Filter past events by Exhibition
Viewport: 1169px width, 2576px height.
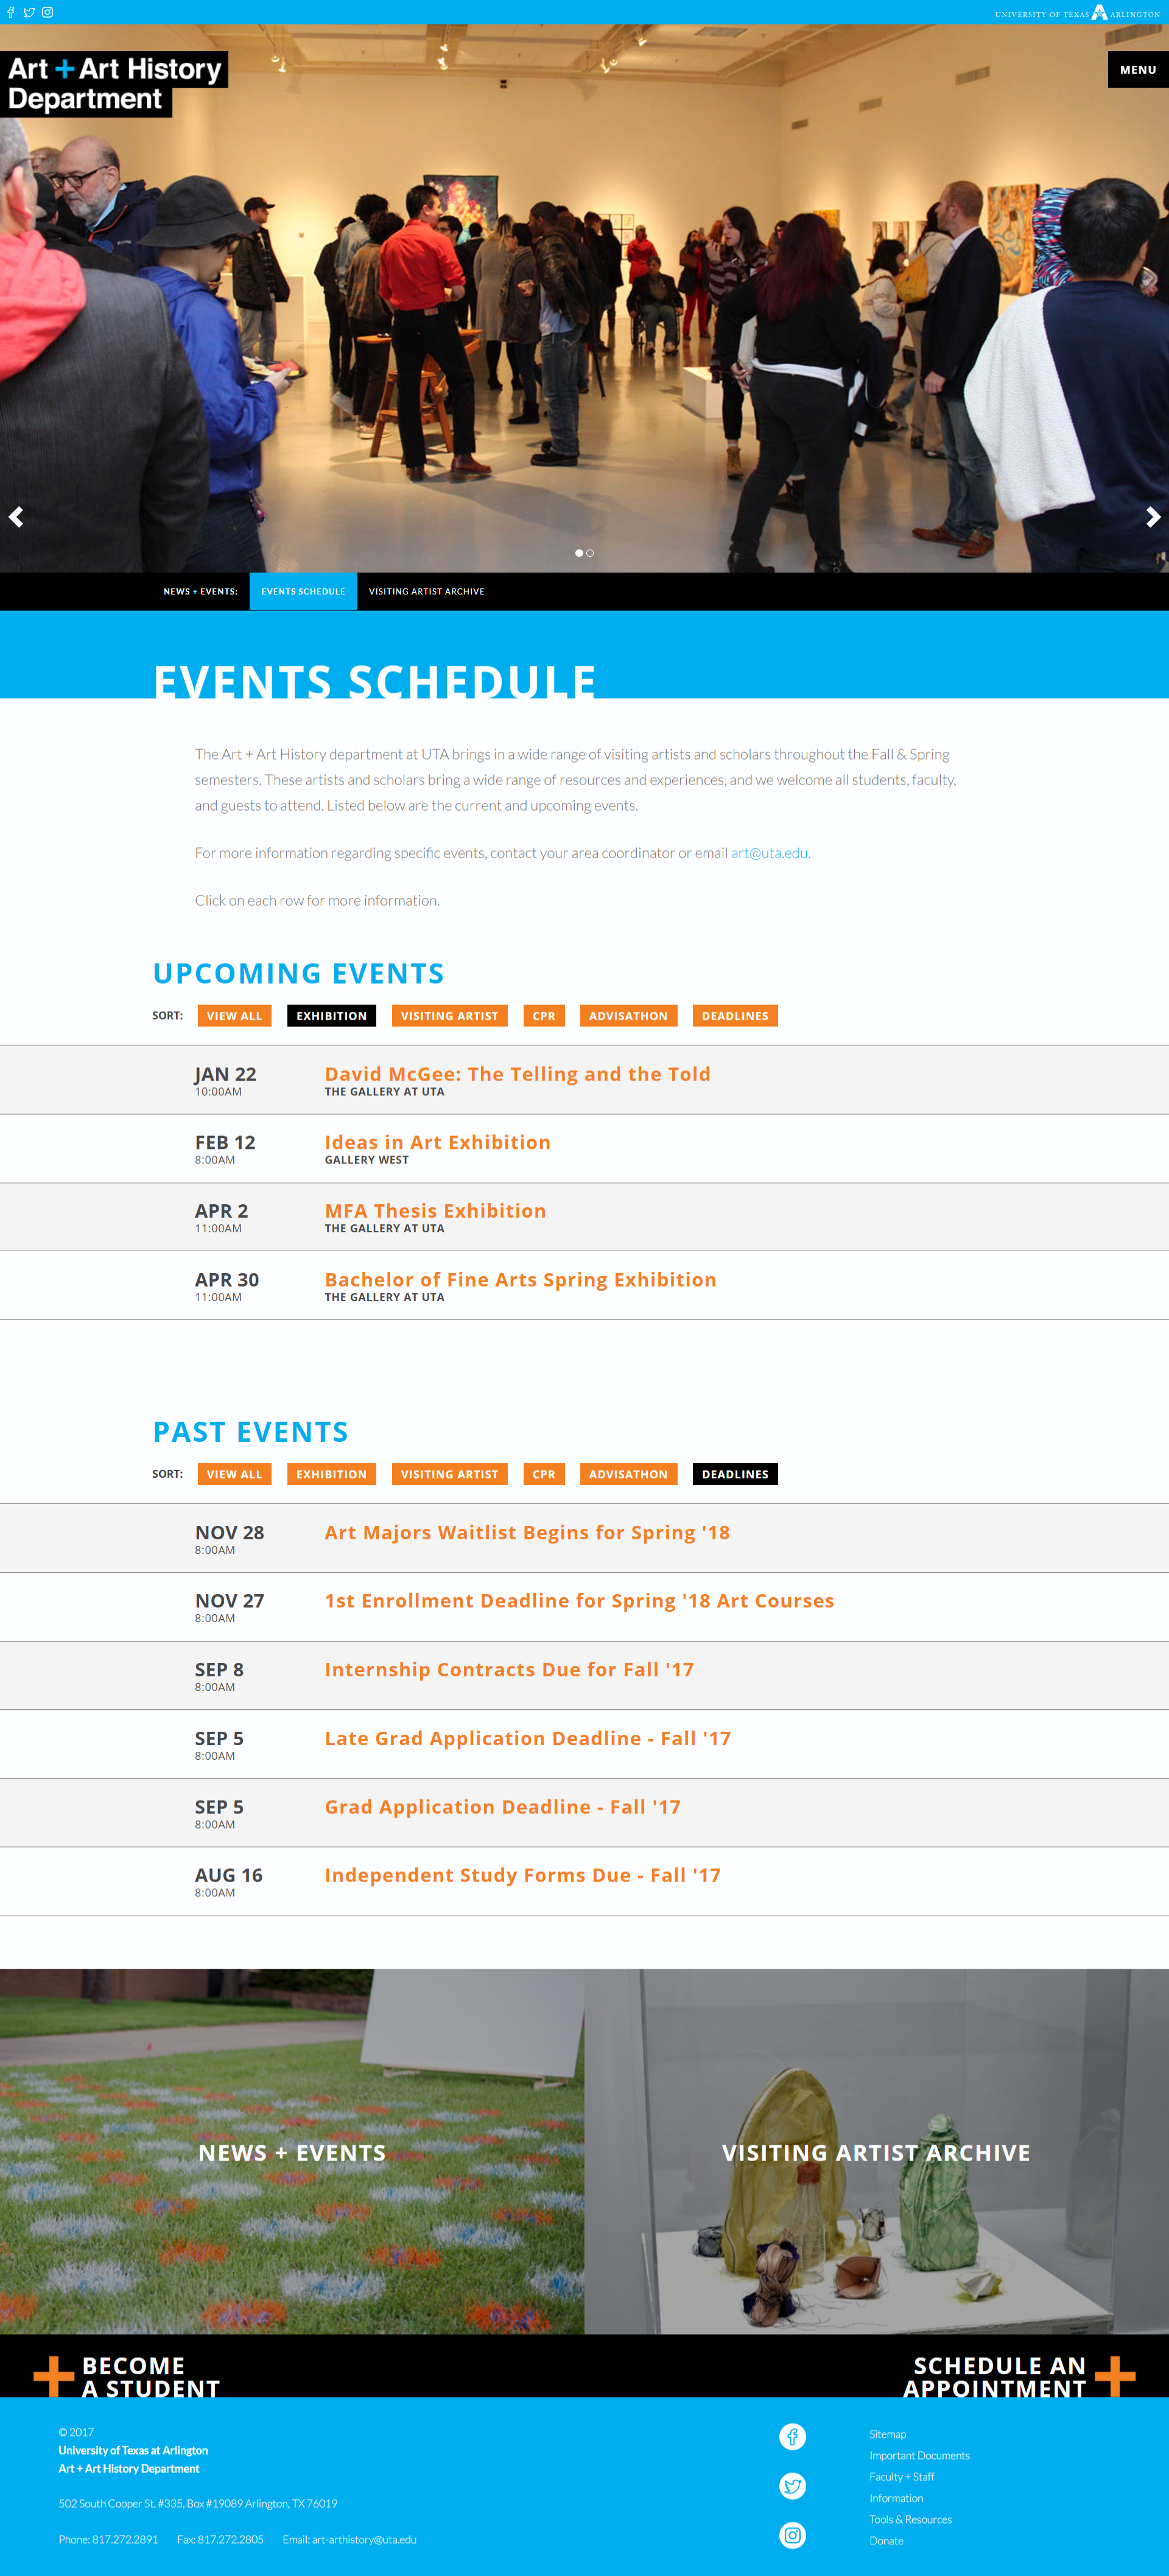pyautogui.click(x=331, y=1474)
